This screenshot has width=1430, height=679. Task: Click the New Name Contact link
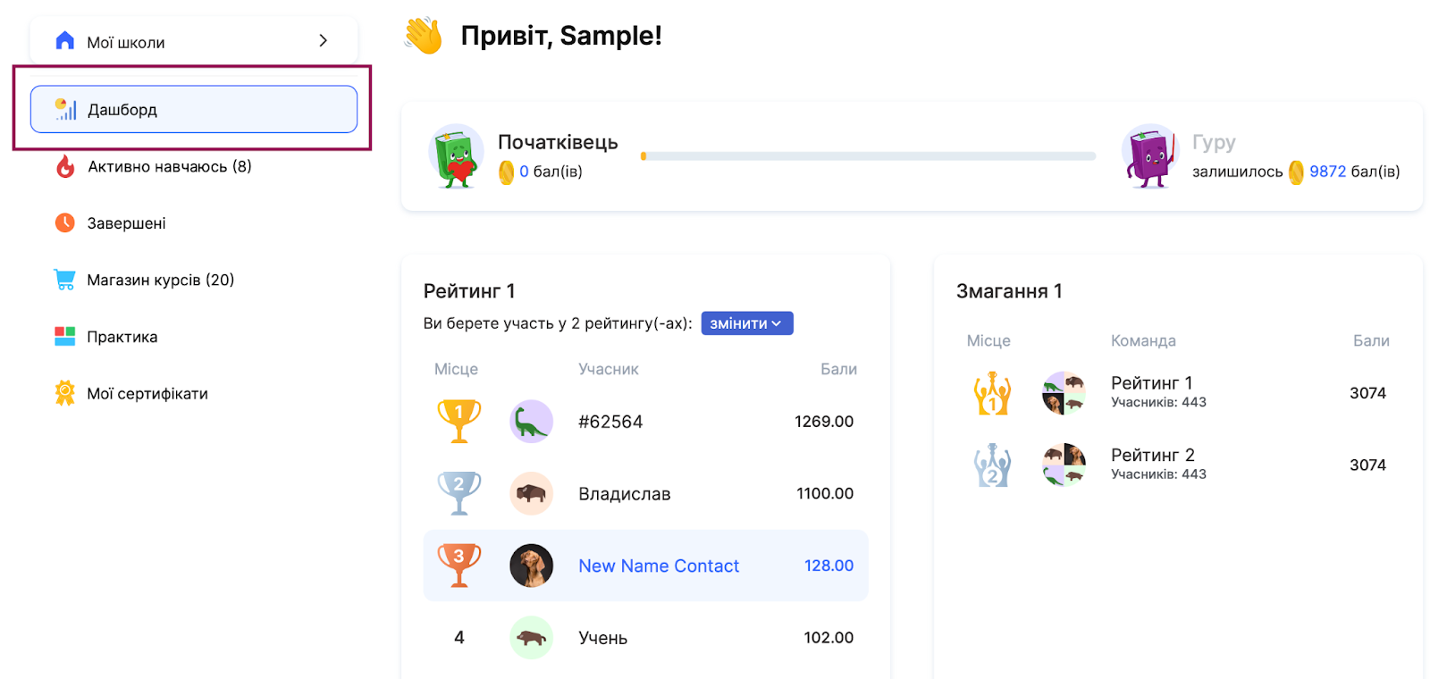pyautogui.click(x=659, y=566)
